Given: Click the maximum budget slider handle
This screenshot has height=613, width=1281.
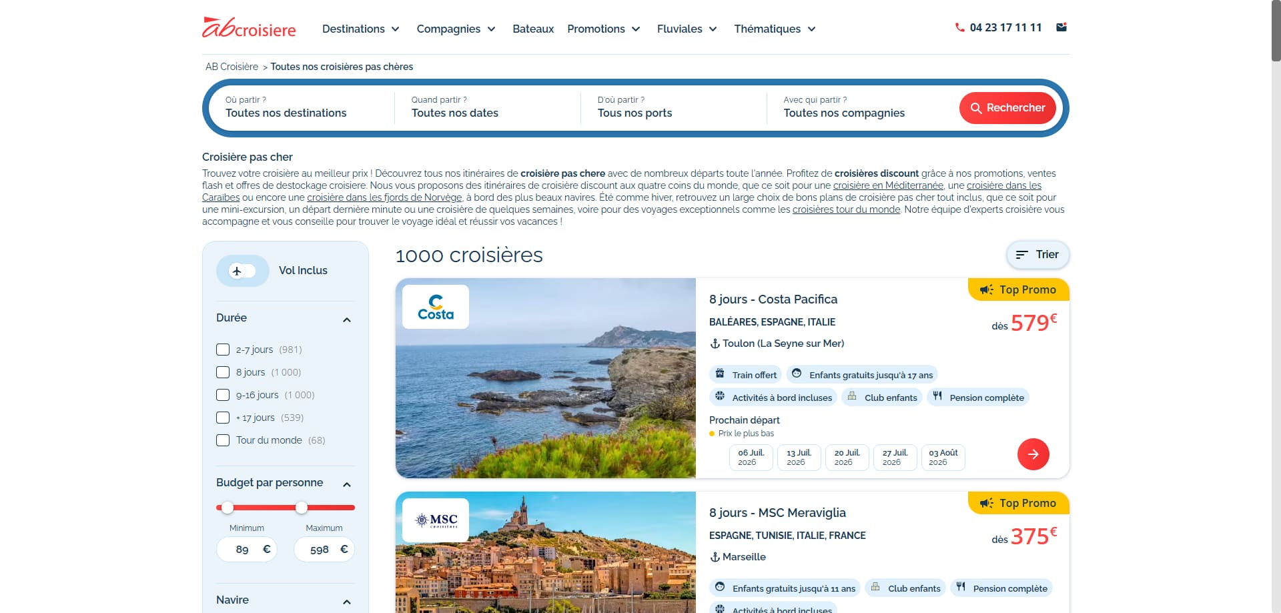Looking at the screenshot, I should tap(302, 508).
